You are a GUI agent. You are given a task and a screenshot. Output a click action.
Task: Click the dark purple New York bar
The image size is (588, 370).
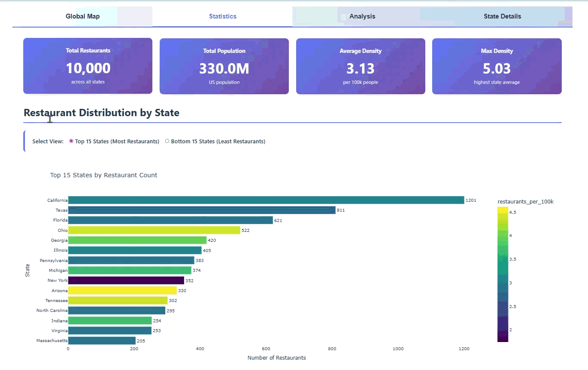click(126, 281)
